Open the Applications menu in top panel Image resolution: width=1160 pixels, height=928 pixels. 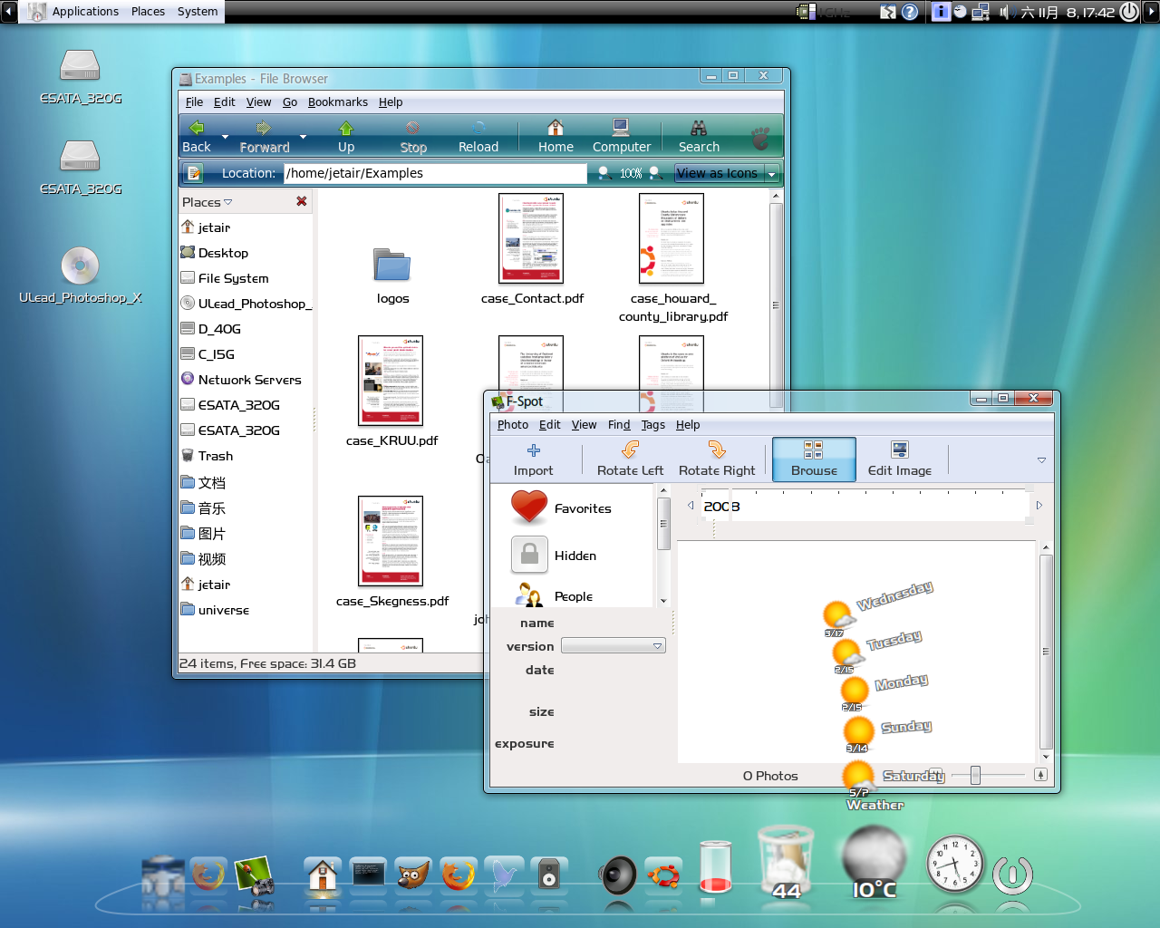coord(85,12)
